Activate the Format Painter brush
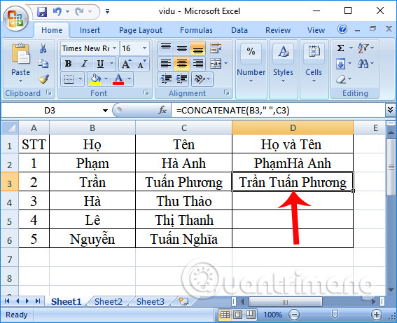Viewport: 397px width, 323px height. (x=44, y=79)
